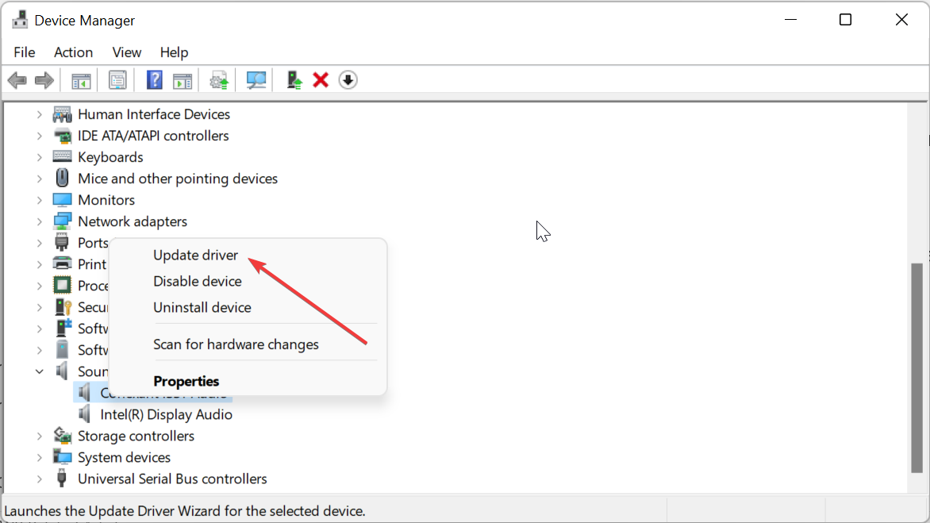
Task: Click the Disable device down arrow icon
Action: pos(348,80)
